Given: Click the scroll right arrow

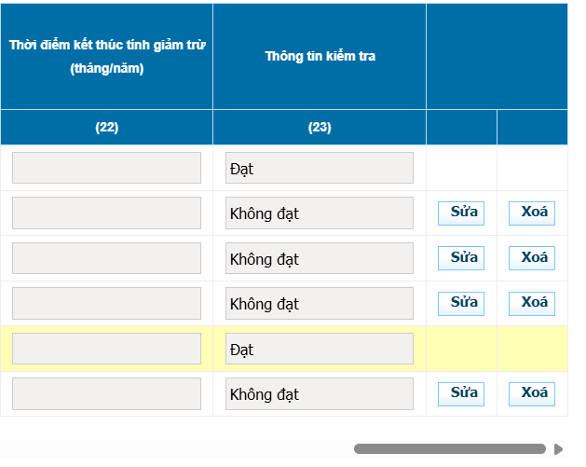Looking at the screenshot, I should tap(558, 449).
